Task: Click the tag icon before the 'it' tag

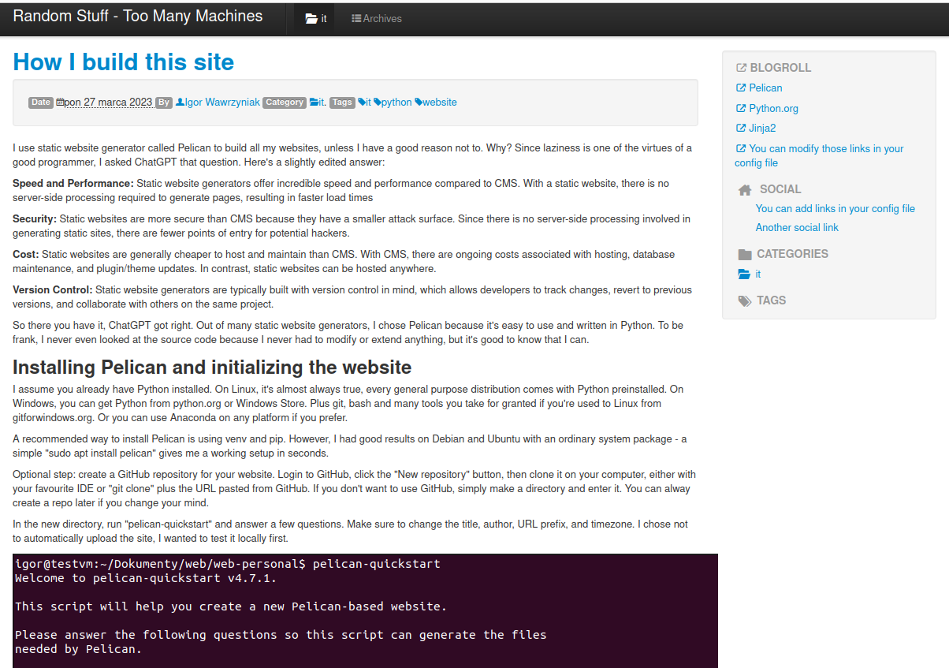Action: [x=361, y=103]
